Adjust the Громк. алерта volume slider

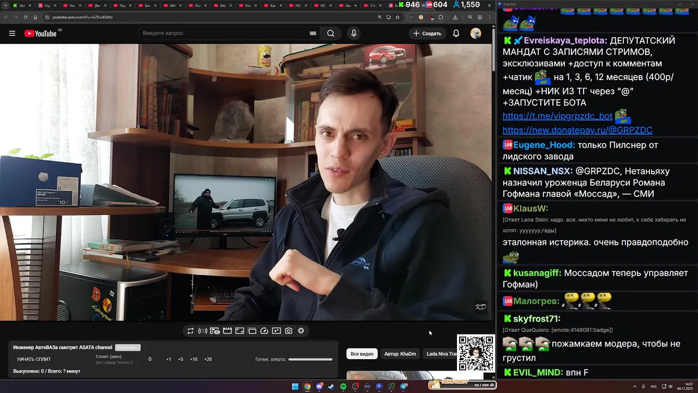(x=310, y=359)
